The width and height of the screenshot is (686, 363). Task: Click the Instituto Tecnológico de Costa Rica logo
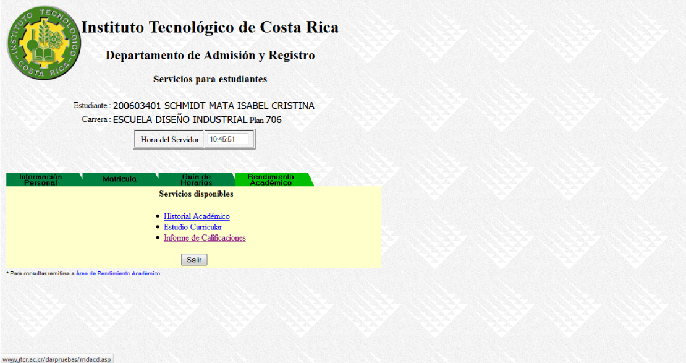pyautogui.click(x=44, y=43)
